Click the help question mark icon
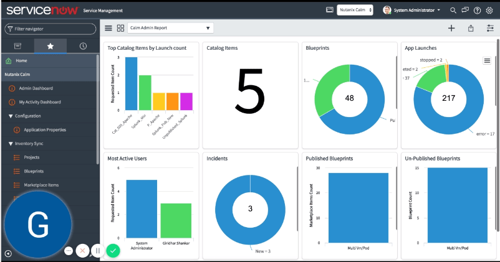The image size is (500, 262). 477,10
